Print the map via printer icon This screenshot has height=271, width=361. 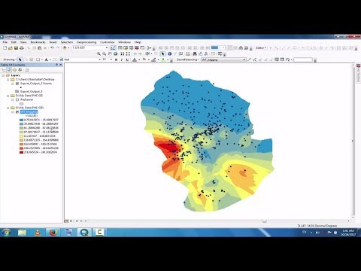pyautogui.click(x=22, y=47)
